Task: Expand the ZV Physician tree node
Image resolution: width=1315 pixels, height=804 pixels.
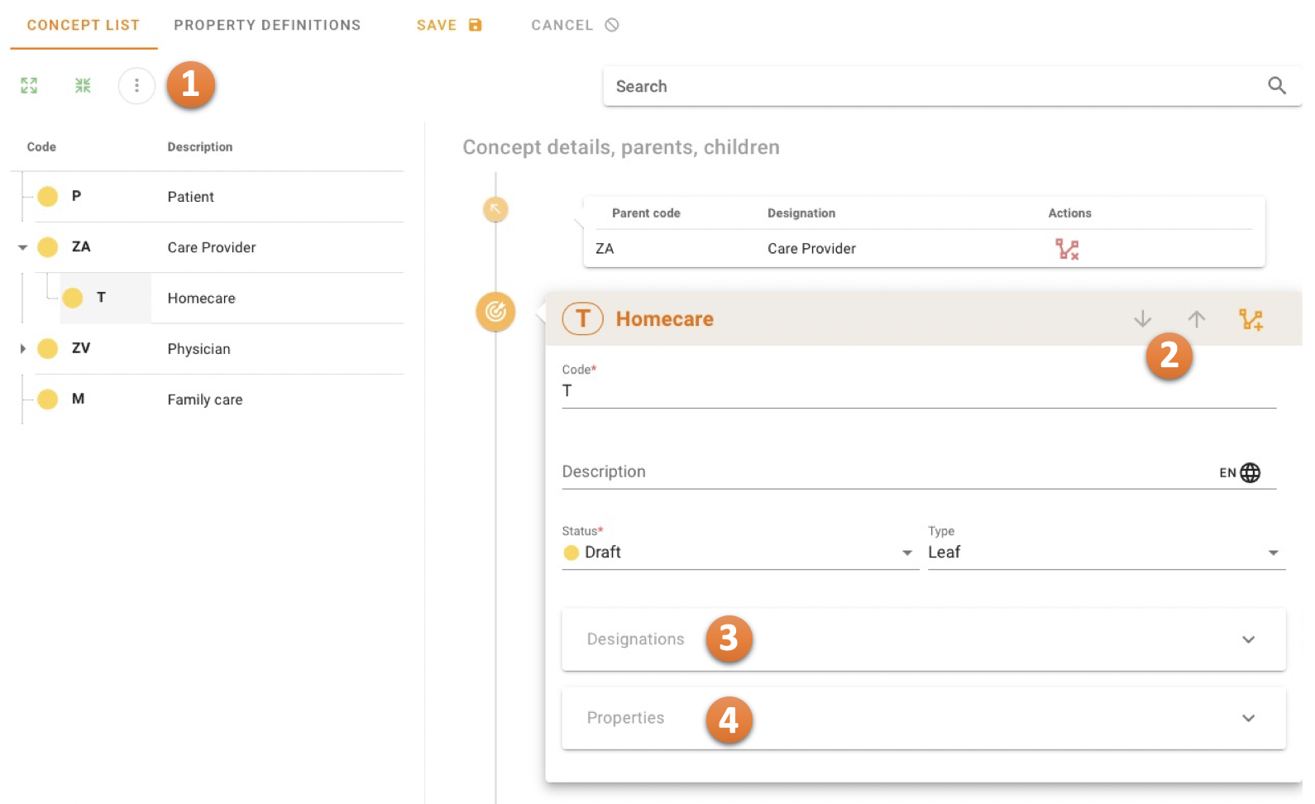Action: (23, 349)
